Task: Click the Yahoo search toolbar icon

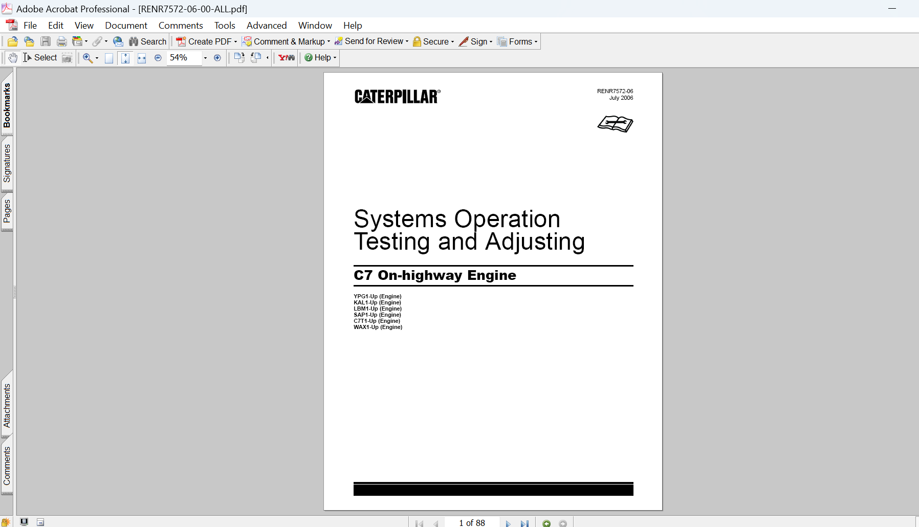Action: point(287,58)
